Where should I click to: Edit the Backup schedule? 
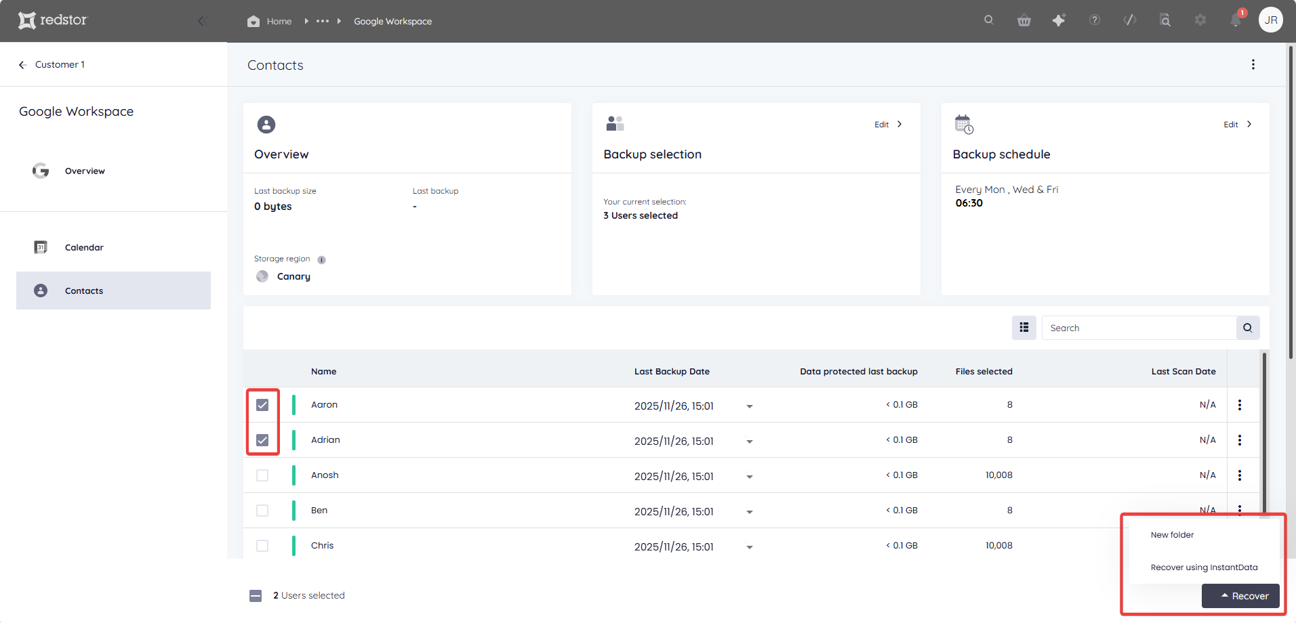1237,125
